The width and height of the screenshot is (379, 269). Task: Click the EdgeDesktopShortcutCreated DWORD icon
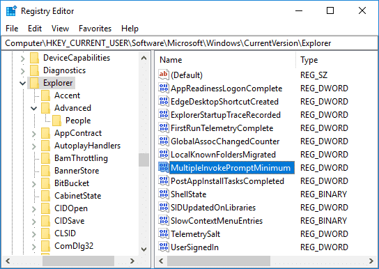coord(164,101)
